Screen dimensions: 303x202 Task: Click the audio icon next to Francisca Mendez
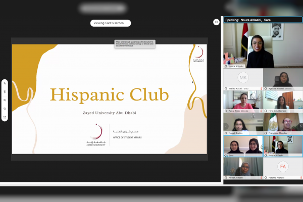pyautogui.click(x=266, y=133)
